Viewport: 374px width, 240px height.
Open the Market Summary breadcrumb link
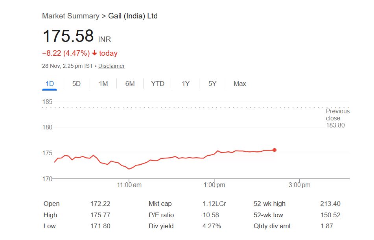[x=70, y=16]
